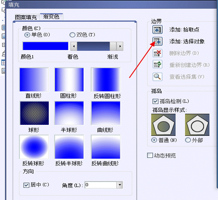This screenshot has height=200, width=218.
Task: Select the 直线形 linear gradient thumbnail
Action: coord(34,80)
